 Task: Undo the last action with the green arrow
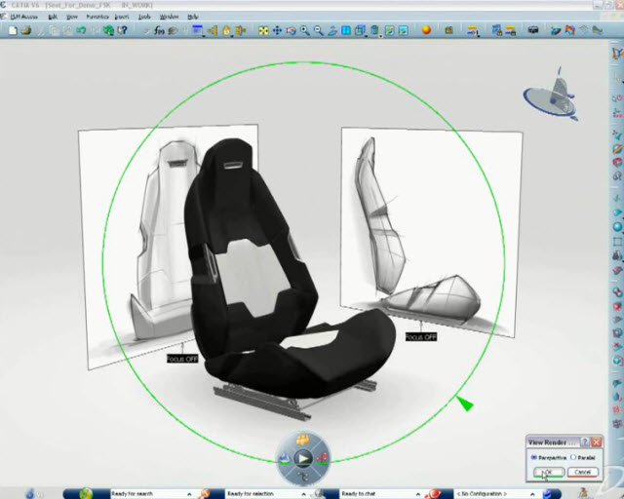[81, 30]
